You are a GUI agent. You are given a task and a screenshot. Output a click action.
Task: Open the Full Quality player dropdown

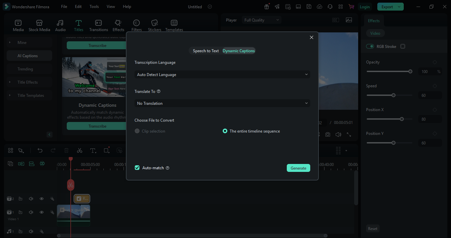(x=262, y=20)
